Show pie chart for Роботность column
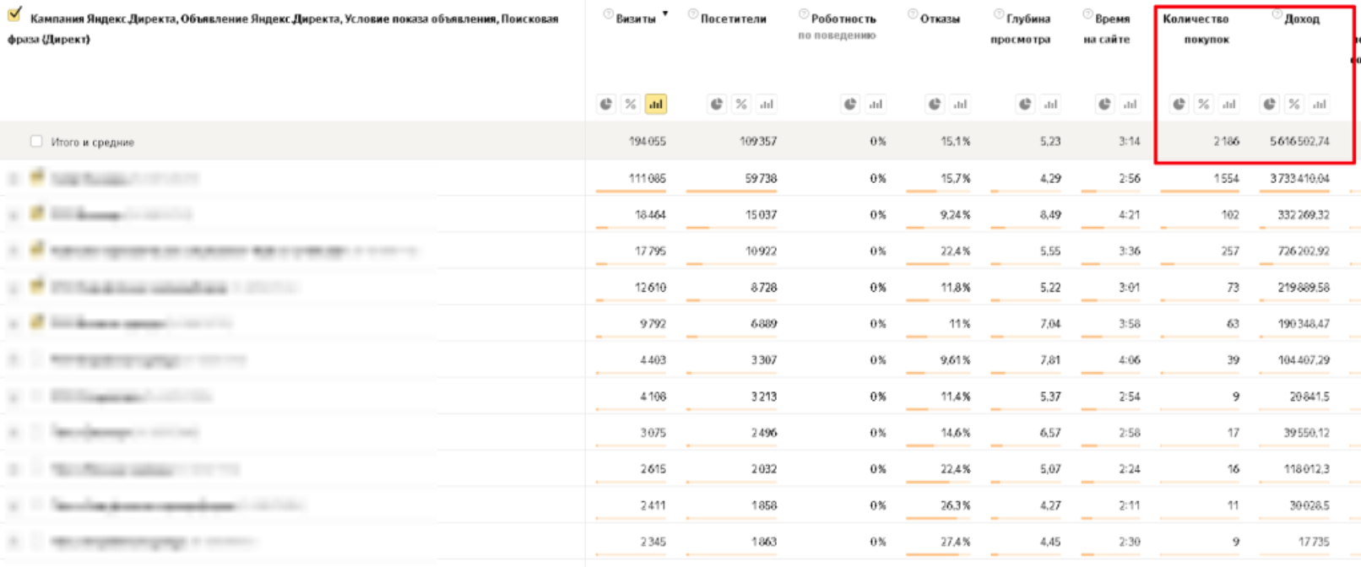The height and width of the screenshot is (567, 1361). (851, 104)
